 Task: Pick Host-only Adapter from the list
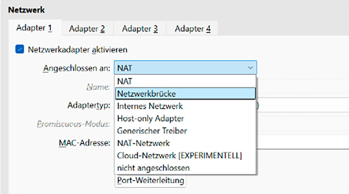tap(185, 118)
